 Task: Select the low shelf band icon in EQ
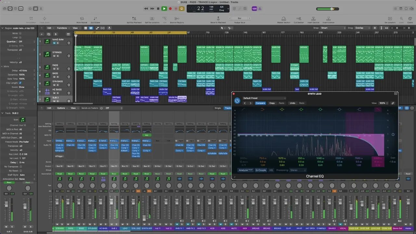click(x=262, y=110)
